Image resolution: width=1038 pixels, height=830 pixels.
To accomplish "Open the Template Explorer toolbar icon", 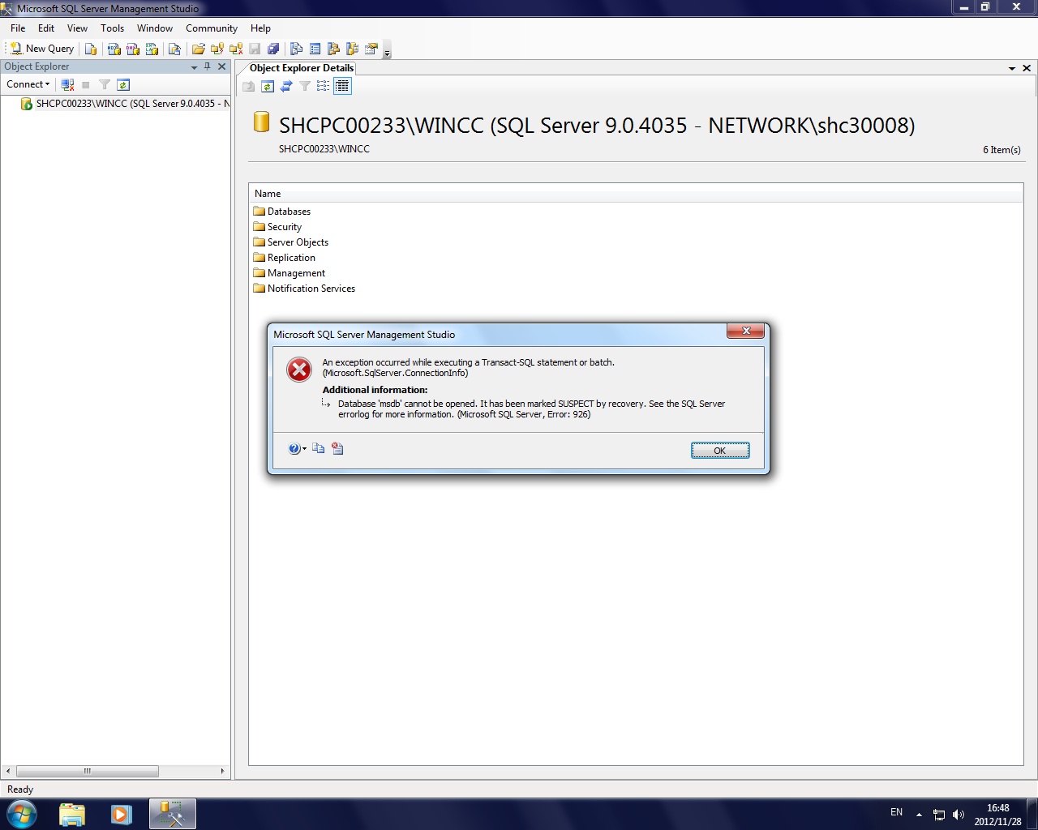I will pyautogui.click(x=352, y=49).
